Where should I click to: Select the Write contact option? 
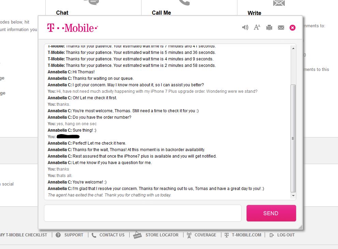254,13
